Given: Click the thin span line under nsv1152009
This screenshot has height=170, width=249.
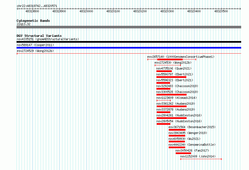Looking at the screenshot, I should (x=201, y=159).
